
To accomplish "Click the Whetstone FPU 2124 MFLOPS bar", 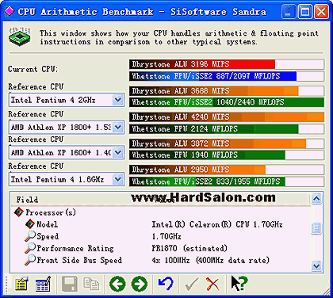I will coord(227,129).
